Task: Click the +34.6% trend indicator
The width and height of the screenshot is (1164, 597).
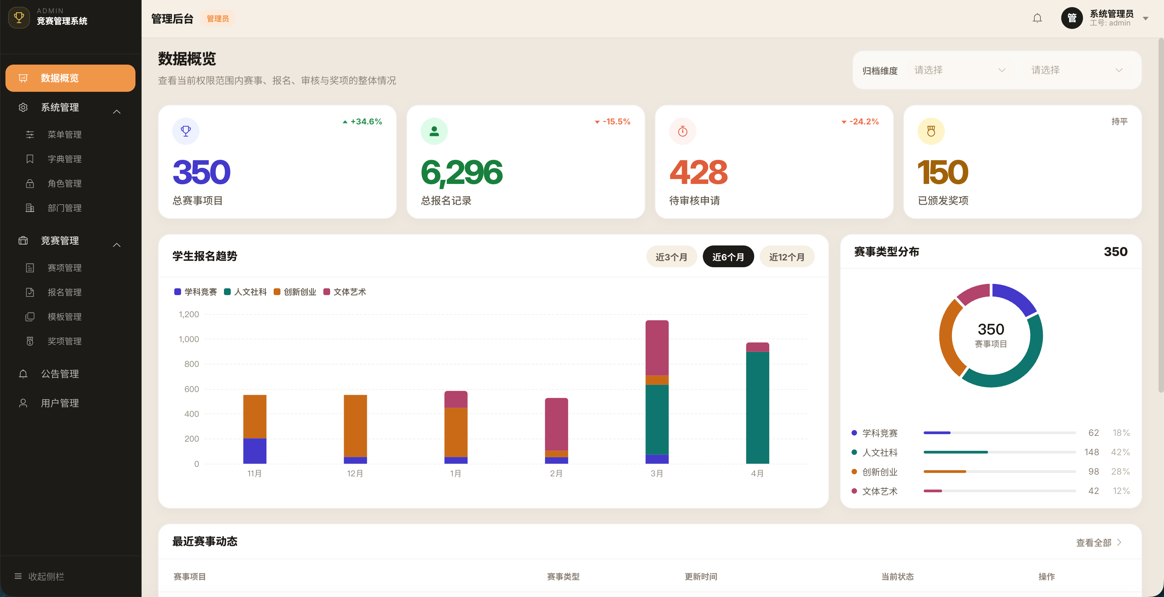Action: pyautogui.click(x=362, y=121)
